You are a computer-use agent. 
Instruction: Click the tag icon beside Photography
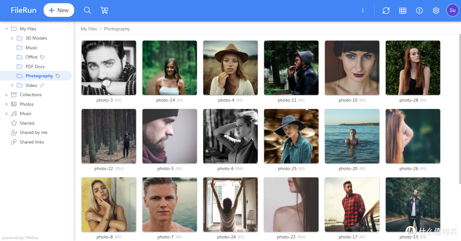[x=58, y=76]
